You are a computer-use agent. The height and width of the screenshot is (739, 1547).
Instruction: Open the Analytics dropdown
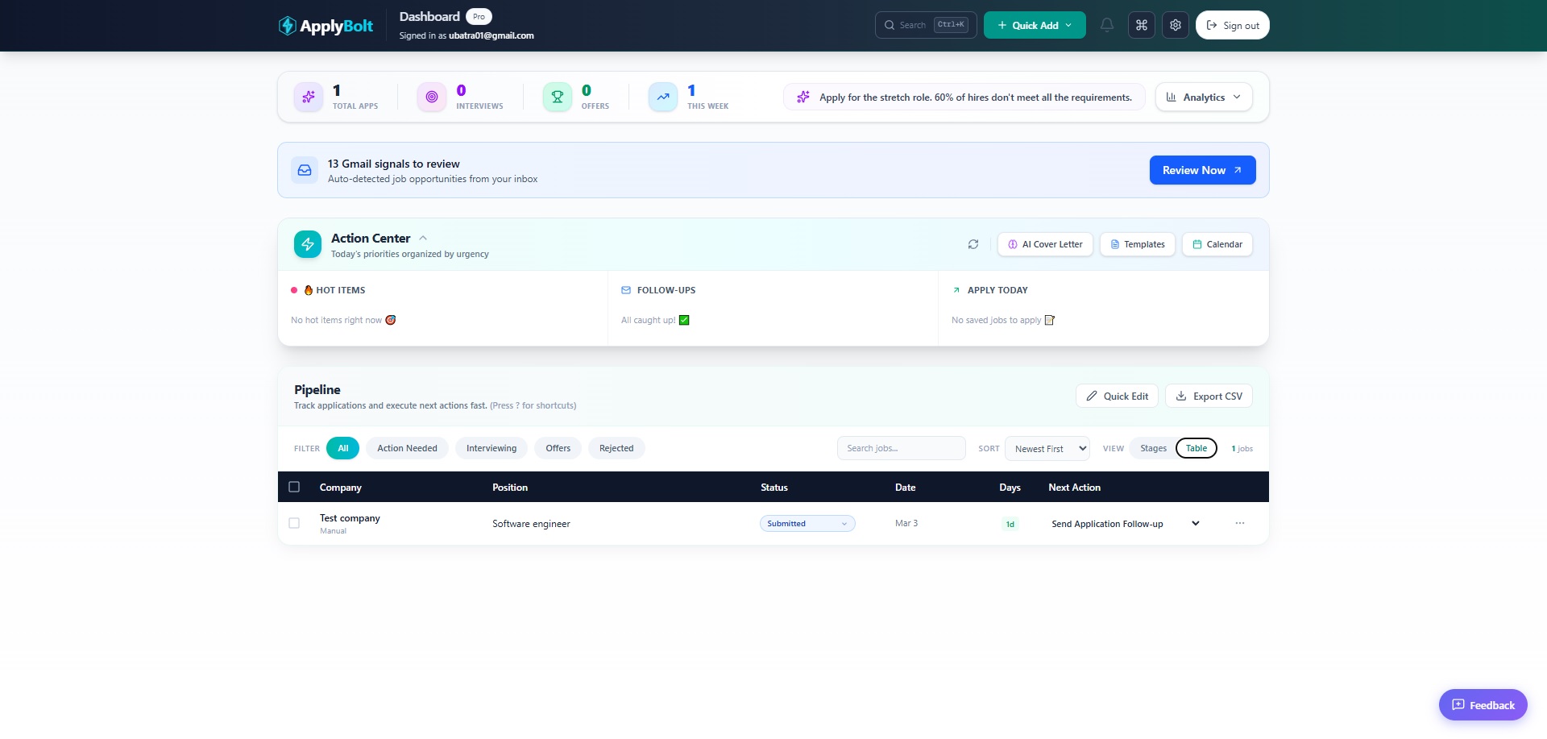[1204, 98]
